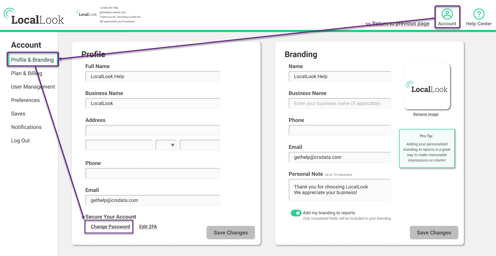The image size is (496, 256).
Task: Open the Account profile icon
Action: (447, 14)
